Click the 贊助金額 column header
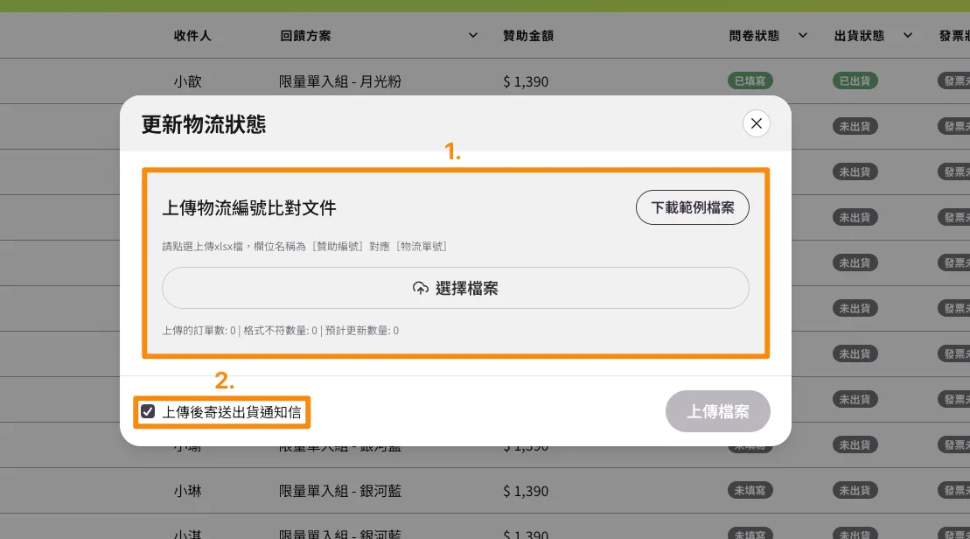The height and width of the screenshot is (539, 970). point(528,36)
